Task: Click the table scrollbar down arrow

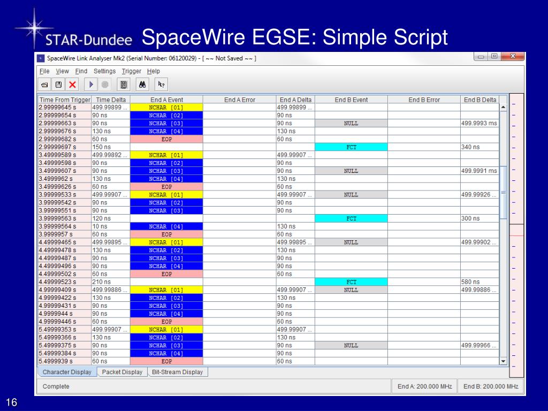Action: [x=503, y=361]
